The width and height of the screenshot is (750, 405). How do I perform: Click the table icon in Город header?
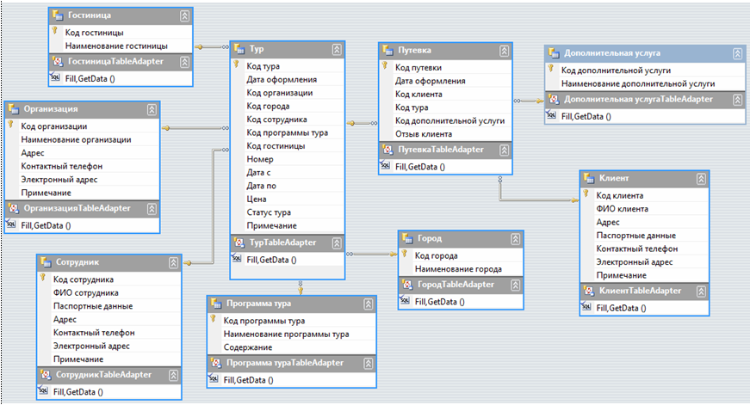(x=405, y=238)
